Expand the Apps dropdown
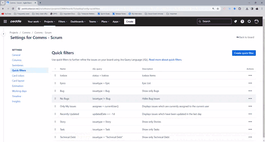 [x=116, y=22]
